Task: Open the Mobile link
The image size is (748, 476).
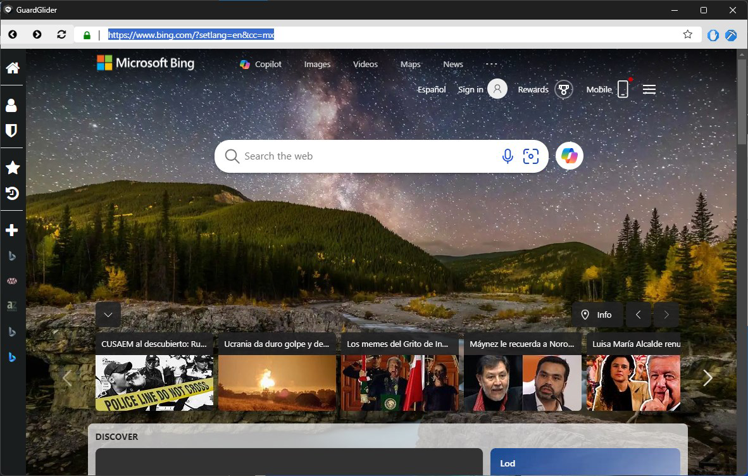Action: tap(599, 89)
